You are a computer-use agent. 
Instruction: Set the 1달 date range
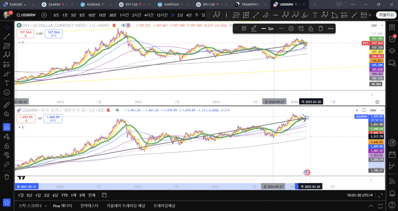(38, 195)
